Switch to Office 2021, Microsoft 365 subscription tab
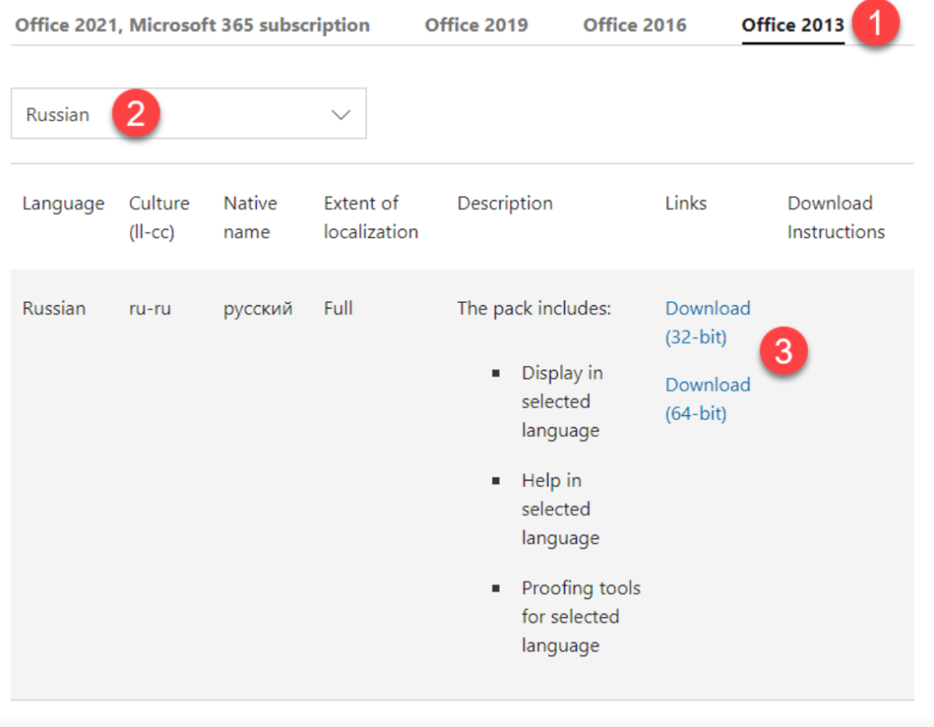 pos(192,25)
